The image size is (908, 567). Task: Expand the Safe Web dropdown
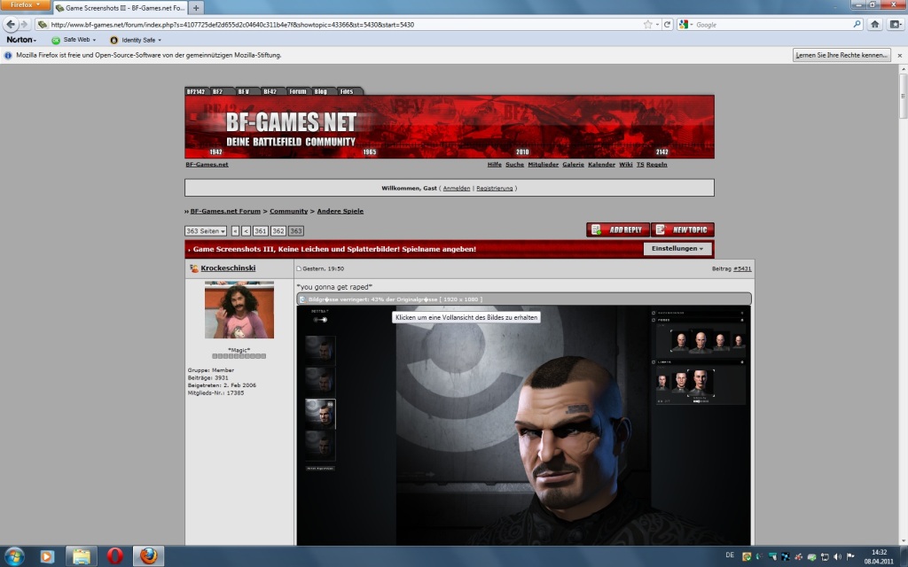coord(94,40)
